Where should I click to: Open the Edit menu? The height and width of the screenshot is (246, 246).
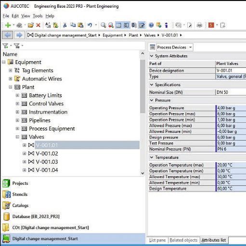pos(15,16)
